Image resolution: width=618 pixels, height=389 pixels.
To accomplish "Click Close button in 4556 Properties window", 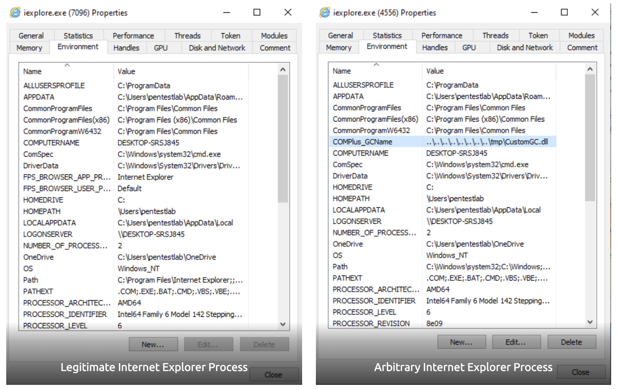I will click(x=581, y=372).
